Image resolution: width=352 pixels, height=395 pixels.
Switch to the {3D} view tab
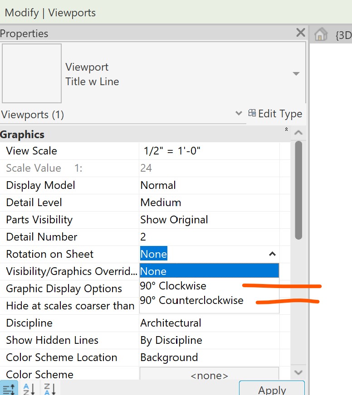click(x=343, y=34)
